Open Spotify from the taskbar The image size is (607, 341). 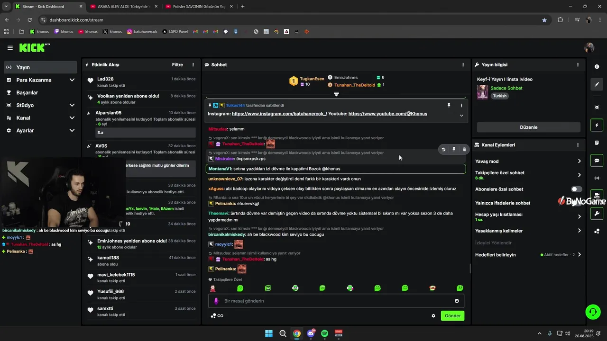point(324,333)
